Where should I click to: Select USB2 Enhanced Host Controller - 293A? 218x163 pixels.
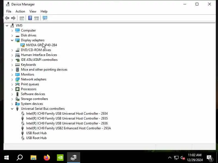click(69, 128)
